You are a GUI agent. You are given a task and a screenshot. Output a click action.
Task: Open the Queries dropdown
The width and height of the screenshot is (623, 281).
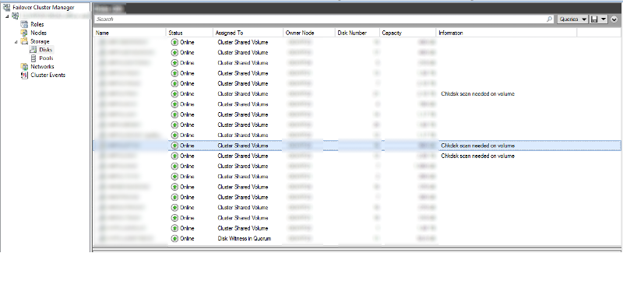[572, 19]
